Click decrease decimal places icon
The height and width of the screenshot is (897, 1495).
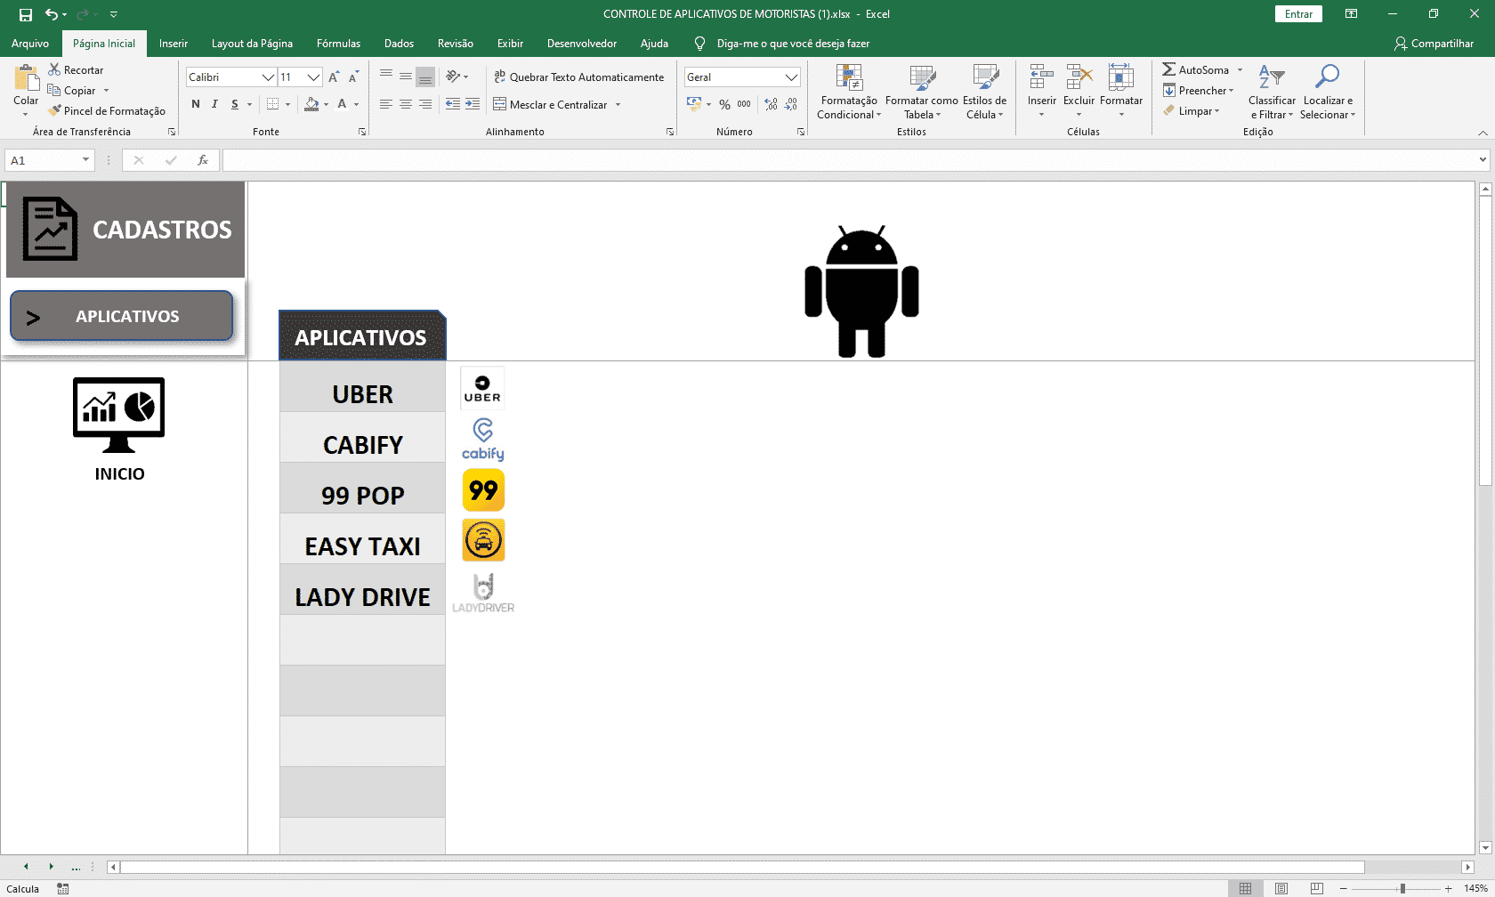point(790,104)
